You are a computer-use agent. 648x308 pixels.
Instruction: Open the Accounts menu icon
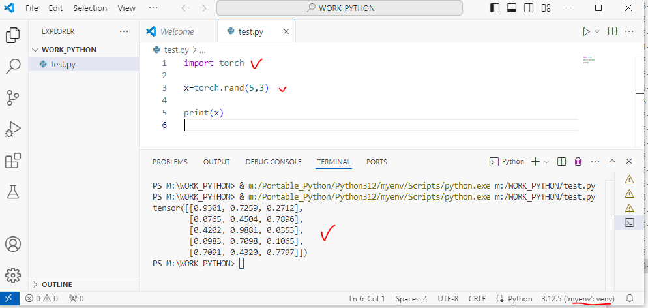point(13,244)
